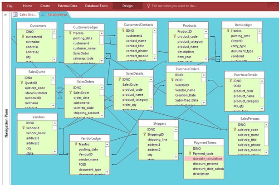Click scroll down arrow in PurchaseOrders table
The image size is (279, 185).
click(x=204, y=102)
